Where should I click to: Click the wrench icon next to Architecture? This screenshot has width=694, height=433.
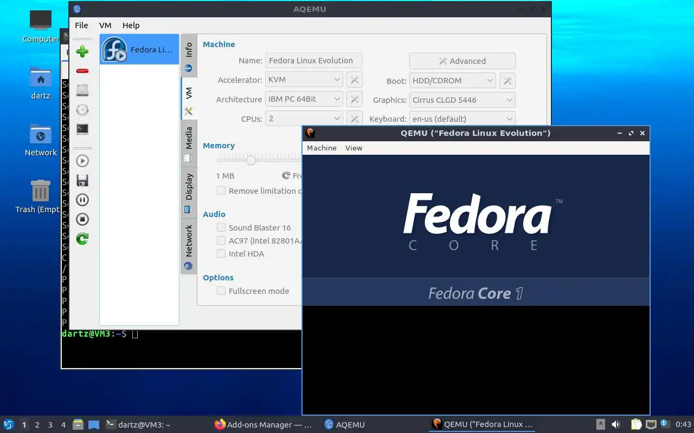pos(355,100)
